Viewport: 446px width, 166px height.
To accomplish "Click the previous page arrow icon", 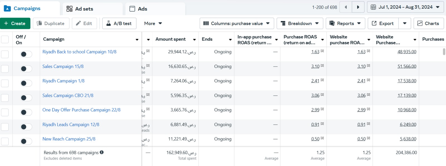I will click(346, 7).
